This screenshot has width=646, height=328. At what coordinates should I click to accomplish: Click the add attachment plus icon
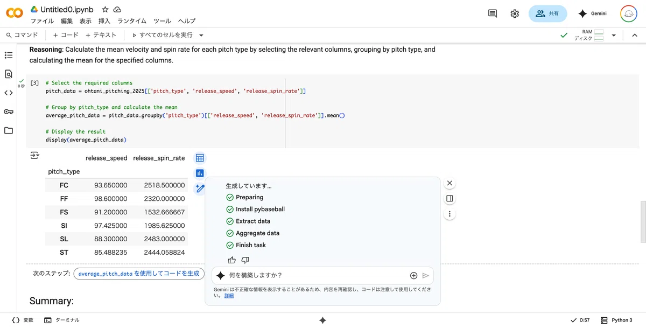[413, 275]
